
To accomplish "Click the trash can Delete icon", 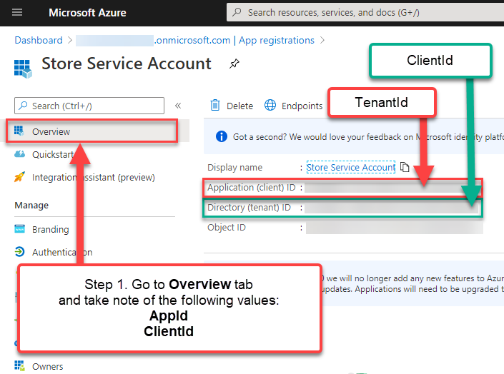I will [215, 105].
